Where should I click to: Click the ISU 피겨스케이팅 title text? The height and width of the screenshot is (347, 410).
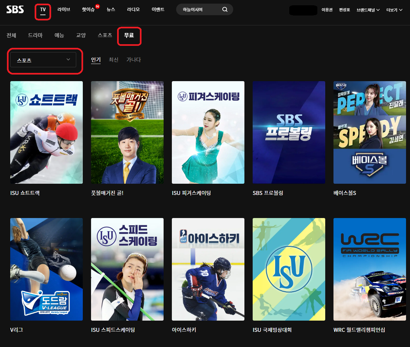(x=191, y=193)
